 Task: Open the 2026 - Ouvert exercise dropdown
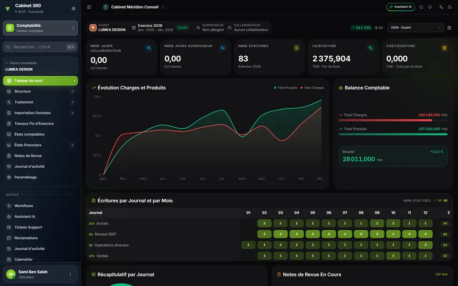click(416, 28)
